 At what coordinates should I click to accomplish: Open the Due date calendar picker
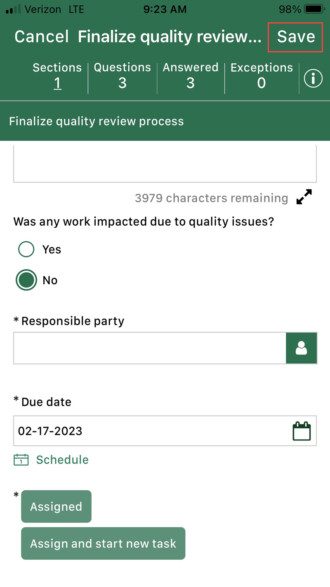click(x=302, y=431)
